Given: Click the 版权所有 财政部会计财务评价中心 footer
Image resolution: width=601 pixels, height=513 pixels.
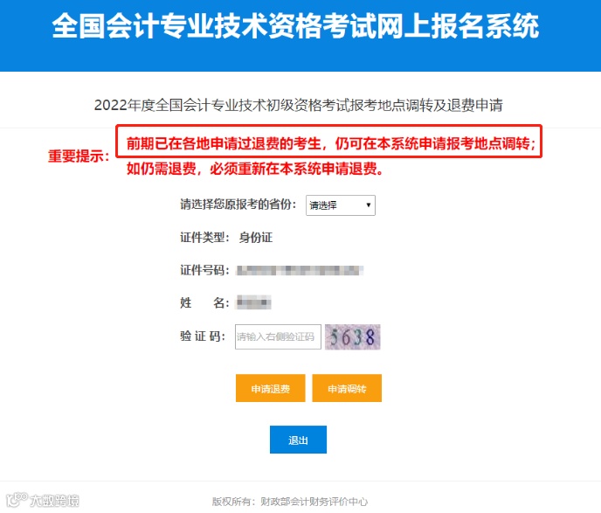Looking at the screenshot, I should coord(290,502).
